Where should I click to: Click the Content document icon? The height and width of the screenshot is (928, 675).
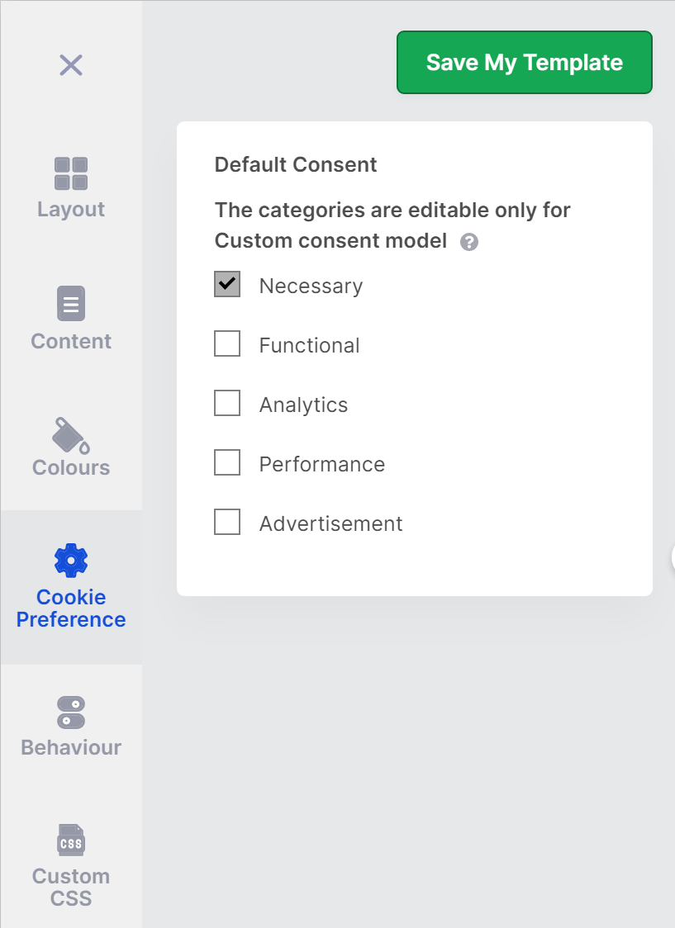pyautogui.click(x=71, y=304)
